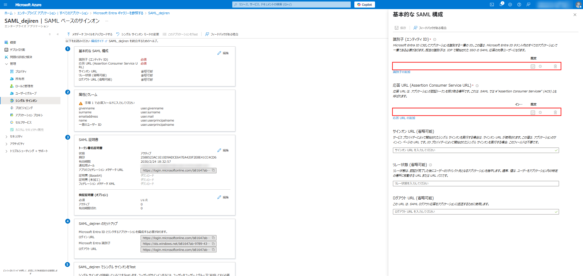Click フィードバックがある場合 in the SAML panel
This screenshot has height=276, width=583.
430,28
